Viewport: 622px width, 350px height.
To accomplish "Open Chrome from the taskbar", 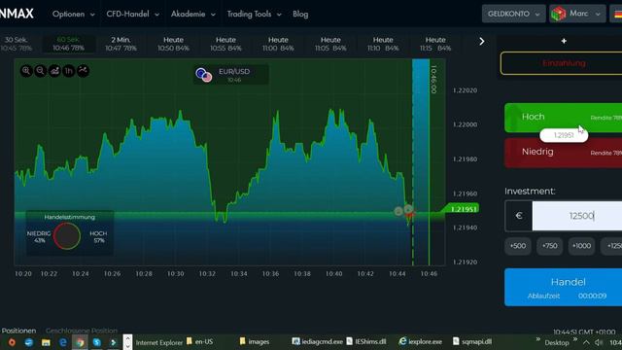I will tap(80, 342).
